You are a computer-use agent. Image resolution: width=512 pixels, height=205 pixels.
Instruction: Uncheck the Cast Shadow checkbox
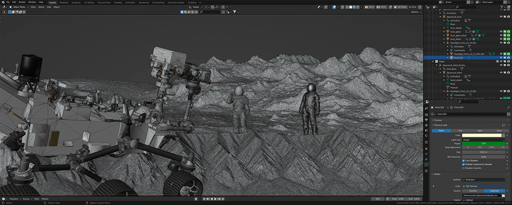[x=463, y=161]
